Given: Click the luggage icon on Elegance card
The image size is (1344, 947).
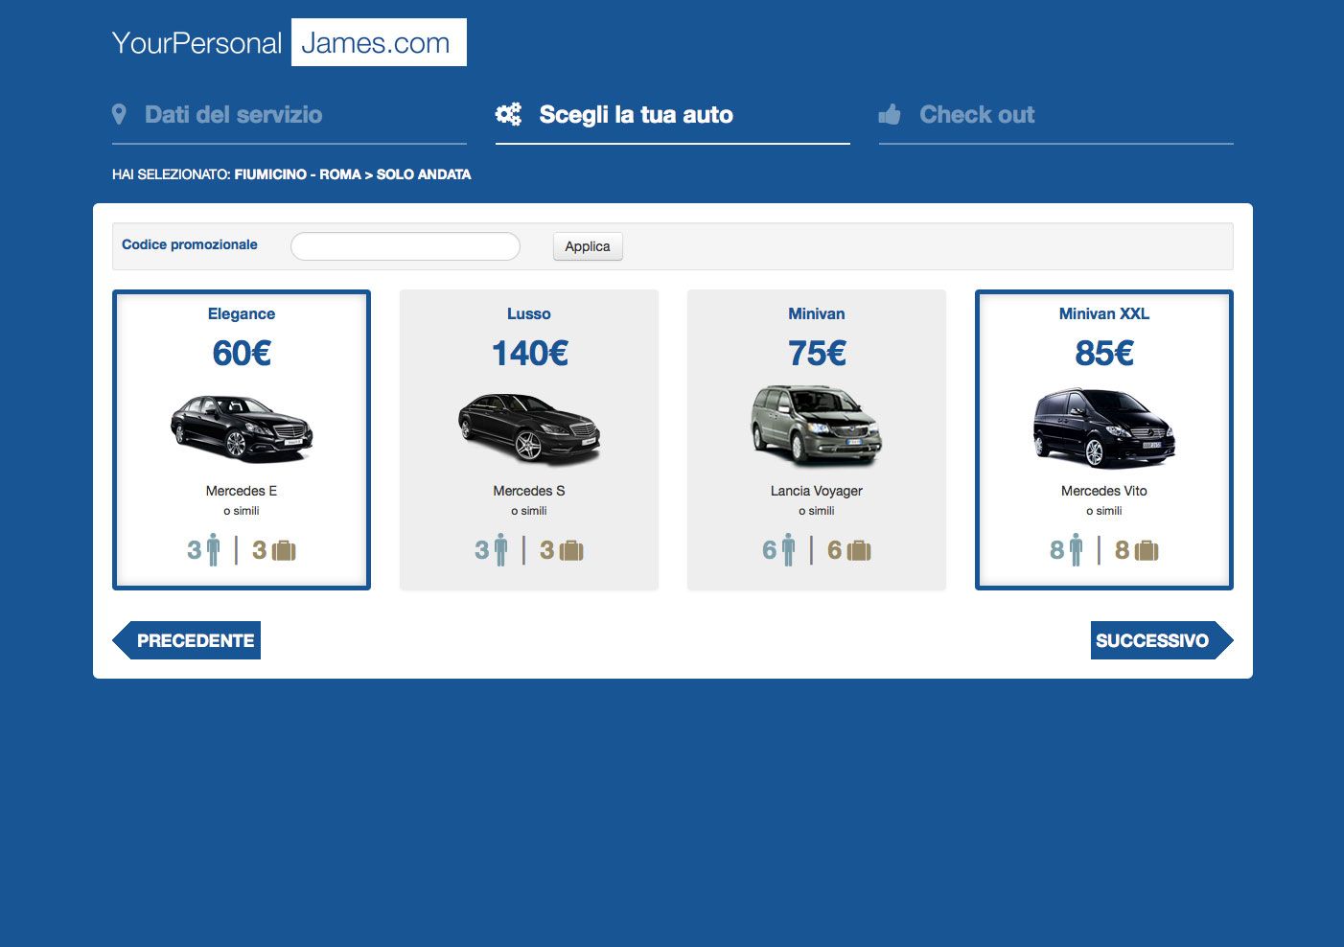Looking at the screenshot, I should 284,550.
